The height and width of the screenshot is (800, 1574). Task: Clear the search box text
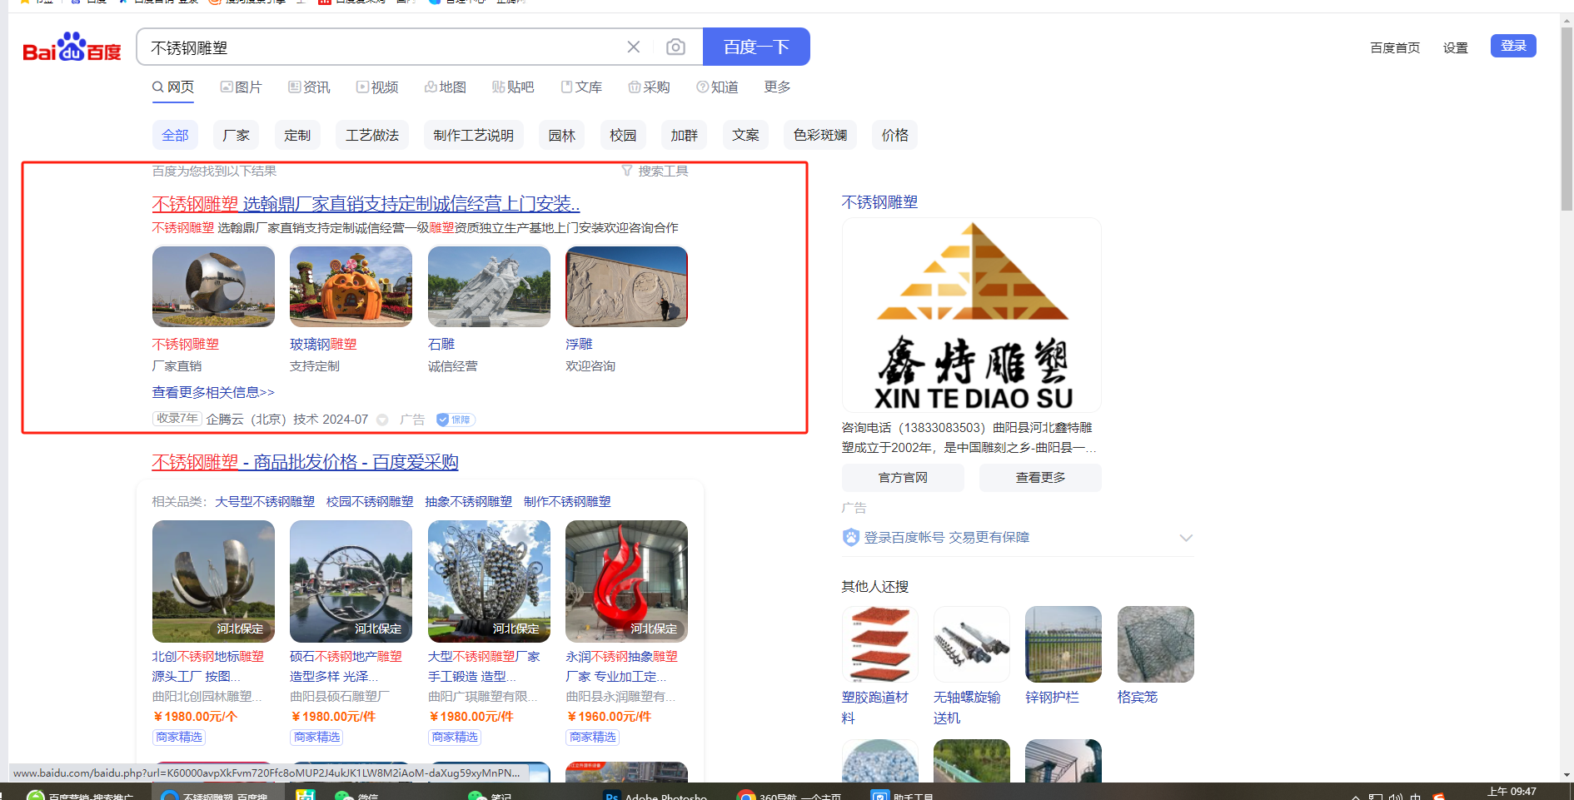point(634,47)
